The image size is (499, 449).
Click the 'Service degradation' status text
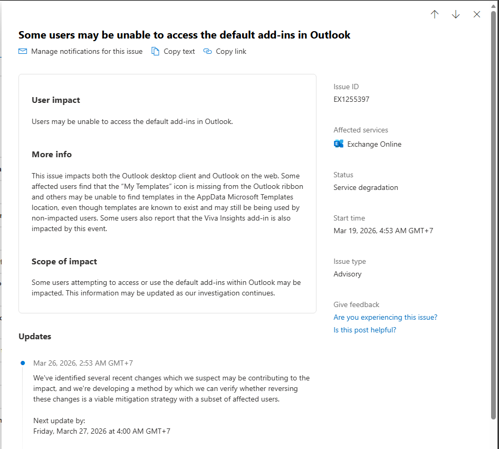(x=366, y=187)
